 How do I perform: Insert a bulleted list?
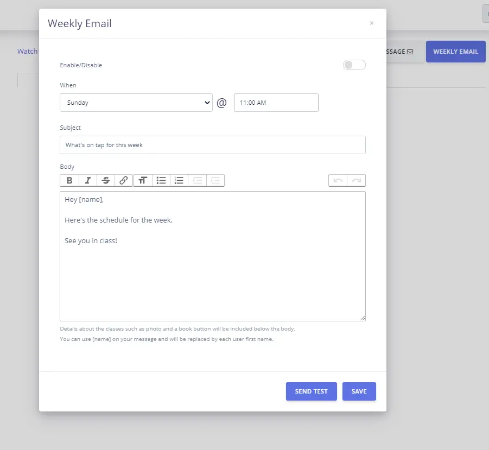pos(161,181)
